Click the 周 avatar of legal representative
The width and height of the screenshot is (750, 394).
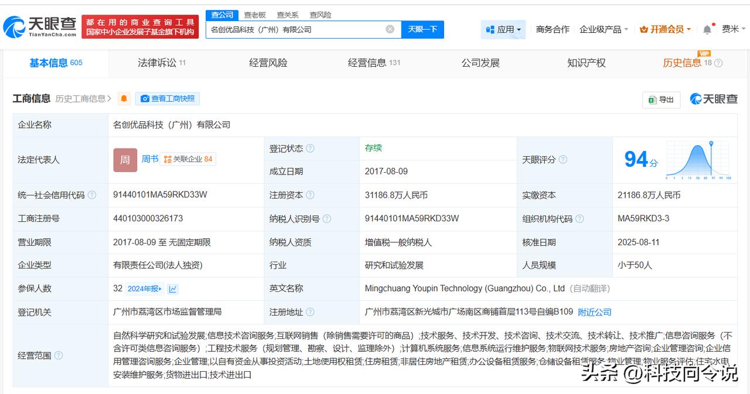pyautogui.click(x=125, y=160)
